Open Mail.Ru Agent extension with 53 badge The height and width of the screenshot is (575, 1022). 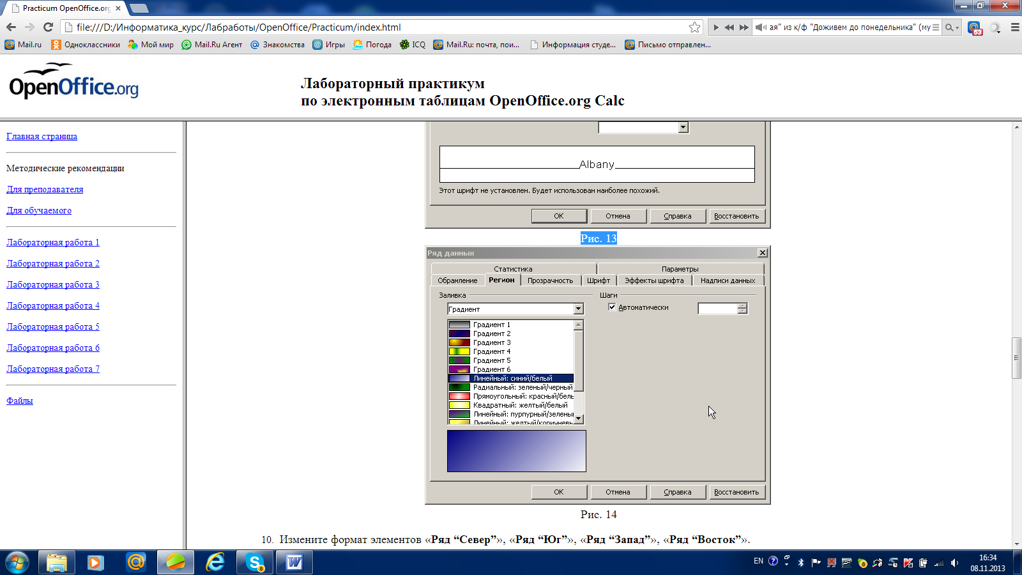pyautogui.click(x=974, y=28)
